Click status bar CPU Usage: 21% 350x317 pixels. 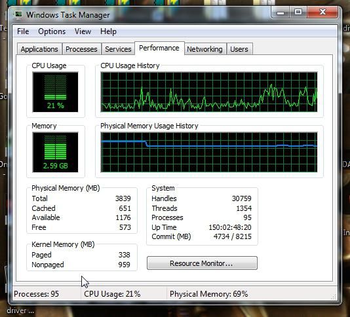point(112,294)
